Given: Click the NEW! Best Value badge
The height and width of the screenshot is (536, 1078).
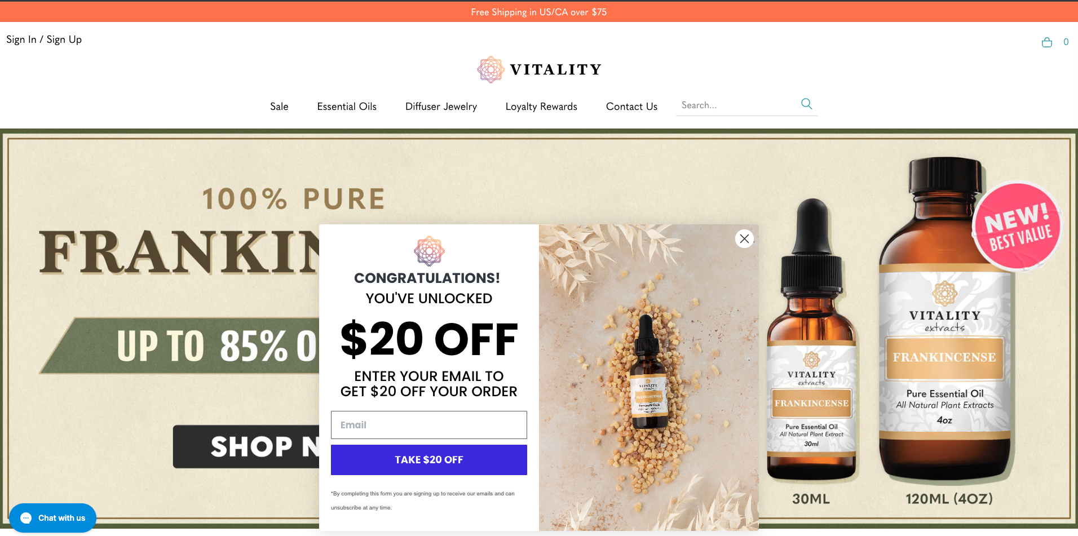Looking at the screenshot, I should [x=1018, y=227].
